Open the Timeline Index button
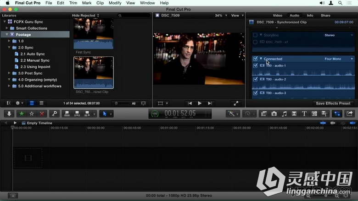This screenshot has height=201, width=358. click(13, 196)
